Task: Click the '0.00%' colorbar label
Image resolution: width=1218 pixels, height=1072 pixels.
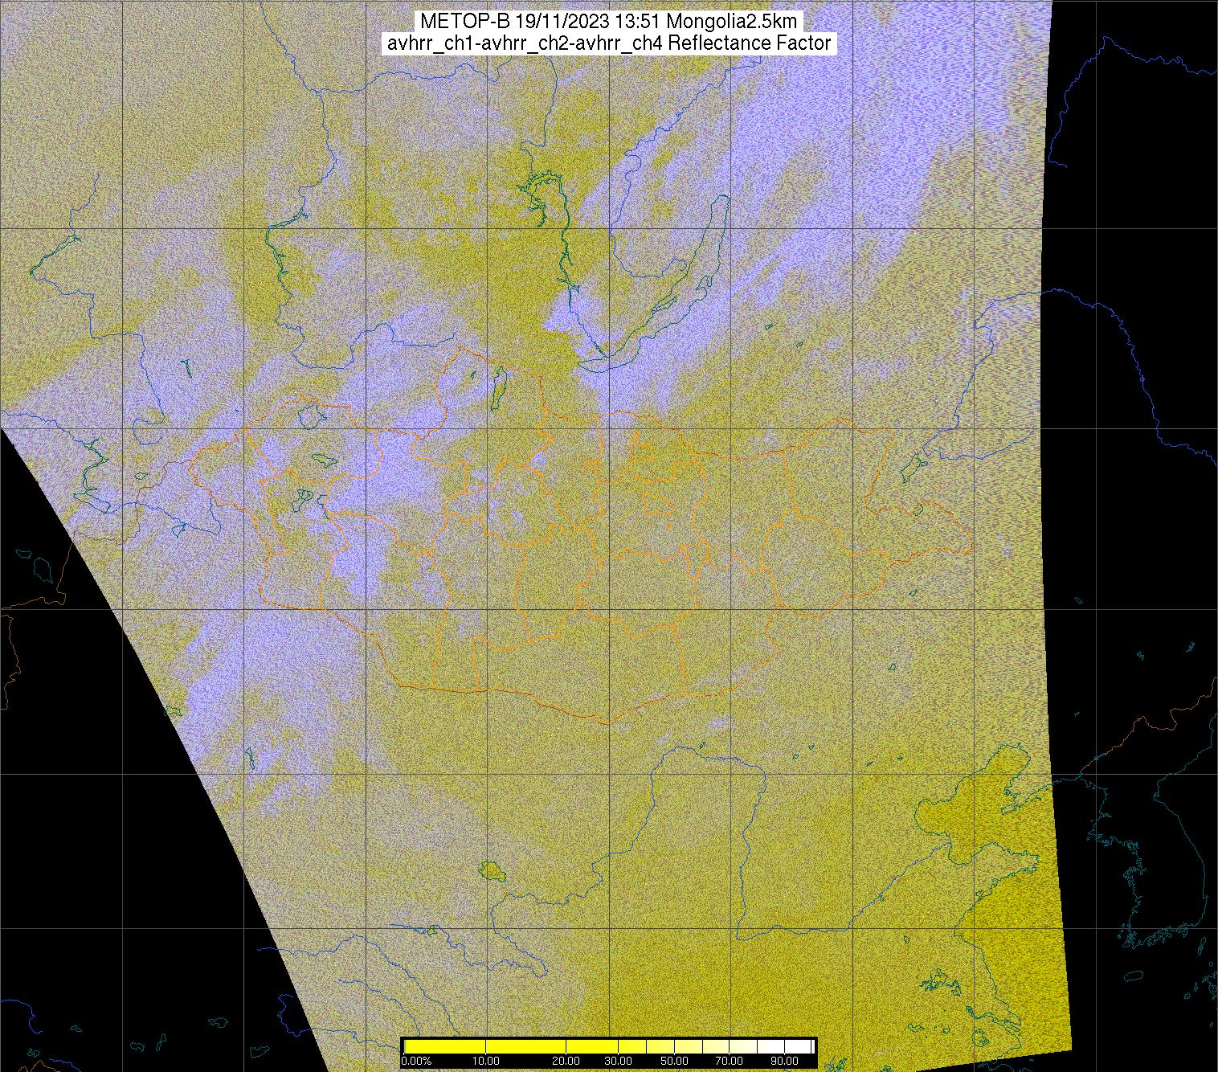Action: [x=416, y=1061]
